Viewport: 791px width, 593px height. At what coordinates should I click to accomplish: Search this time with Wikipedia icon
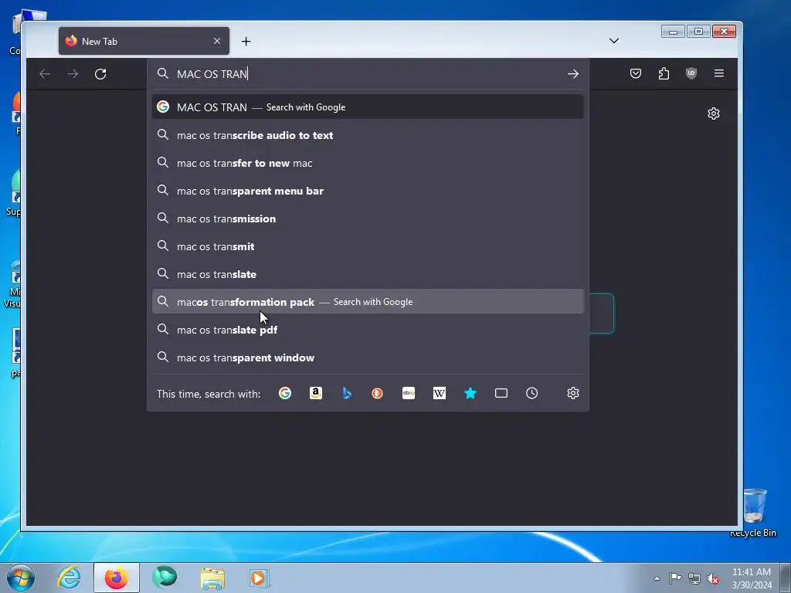pyautogui.click(x=440, y=393)
